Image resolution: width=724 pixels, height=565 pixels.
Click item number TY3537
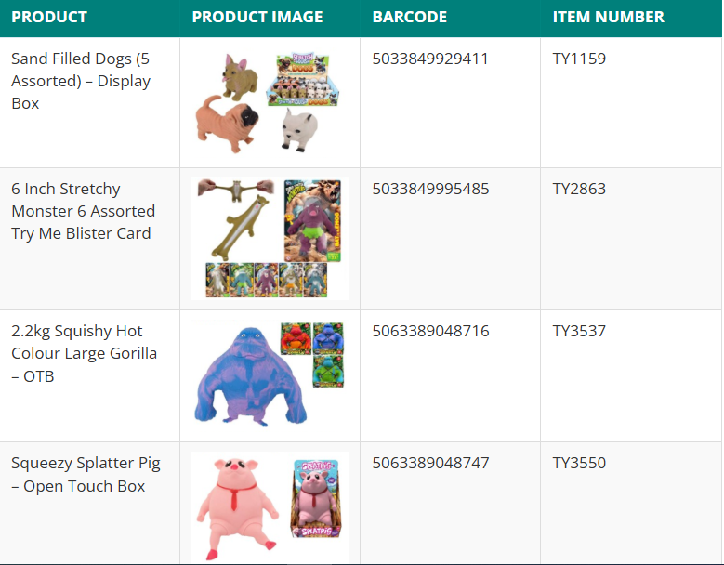(579, 331)
